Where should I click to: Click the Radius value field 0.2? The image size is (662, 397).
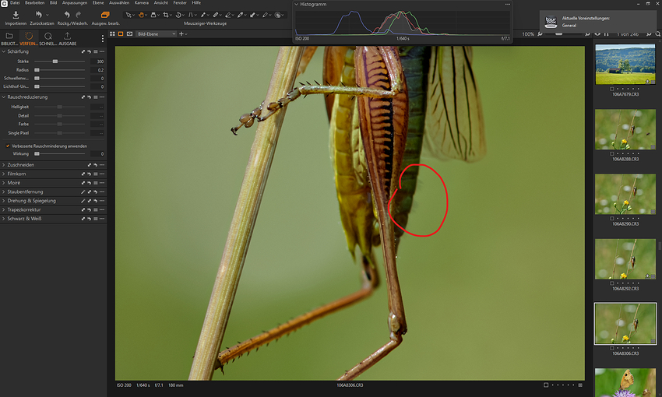[97, 70]
